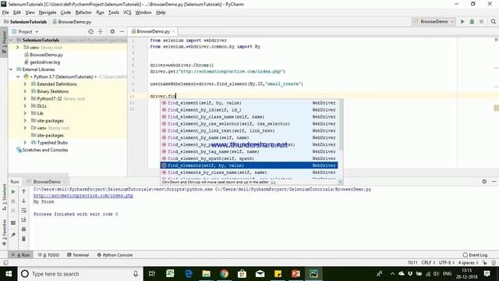
Task: Toggle soft-wrap in the Run console
Action: tap(24, 211)
